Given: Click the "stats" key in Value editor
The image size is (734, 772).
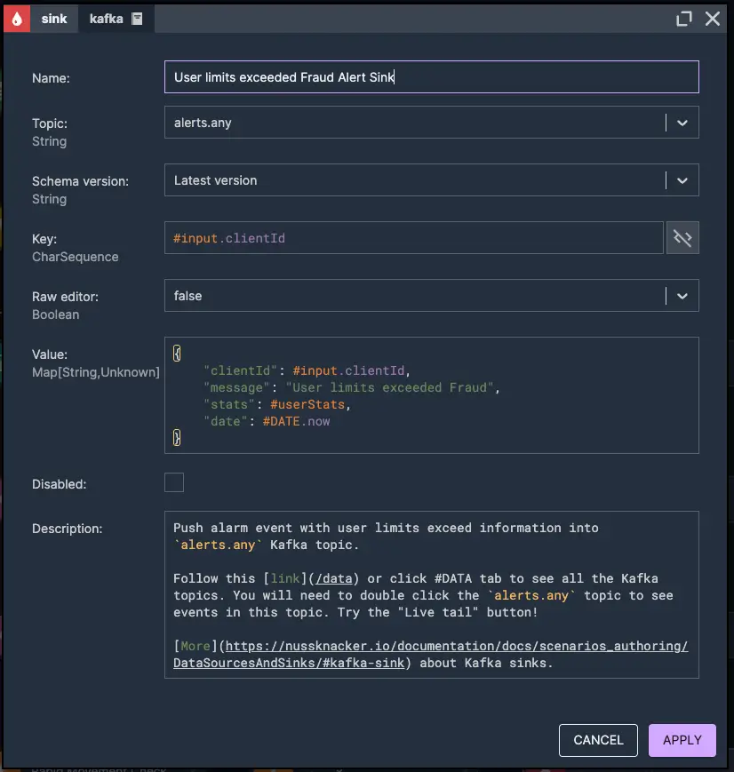Looking at the screenshot, I should tap(229, 405).
